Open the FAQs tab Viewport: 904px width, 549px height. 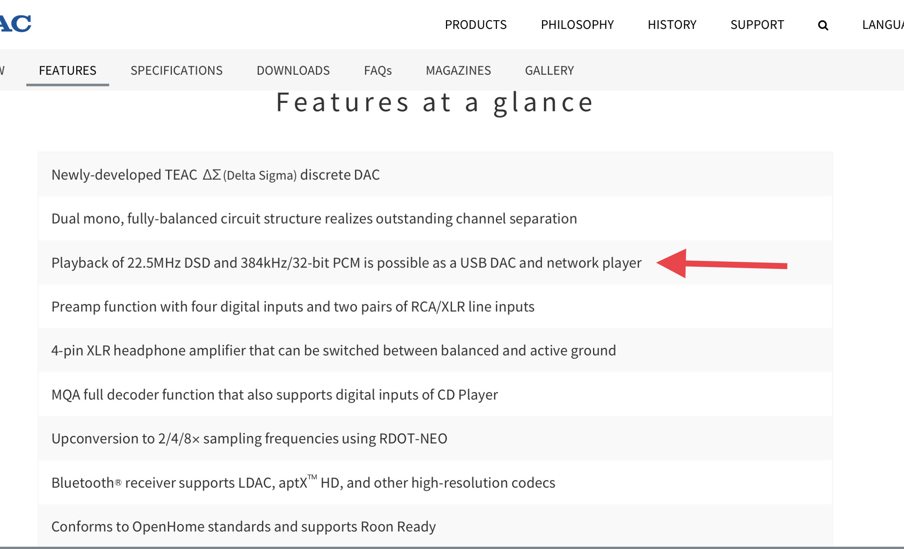click(x=378, y=70)
